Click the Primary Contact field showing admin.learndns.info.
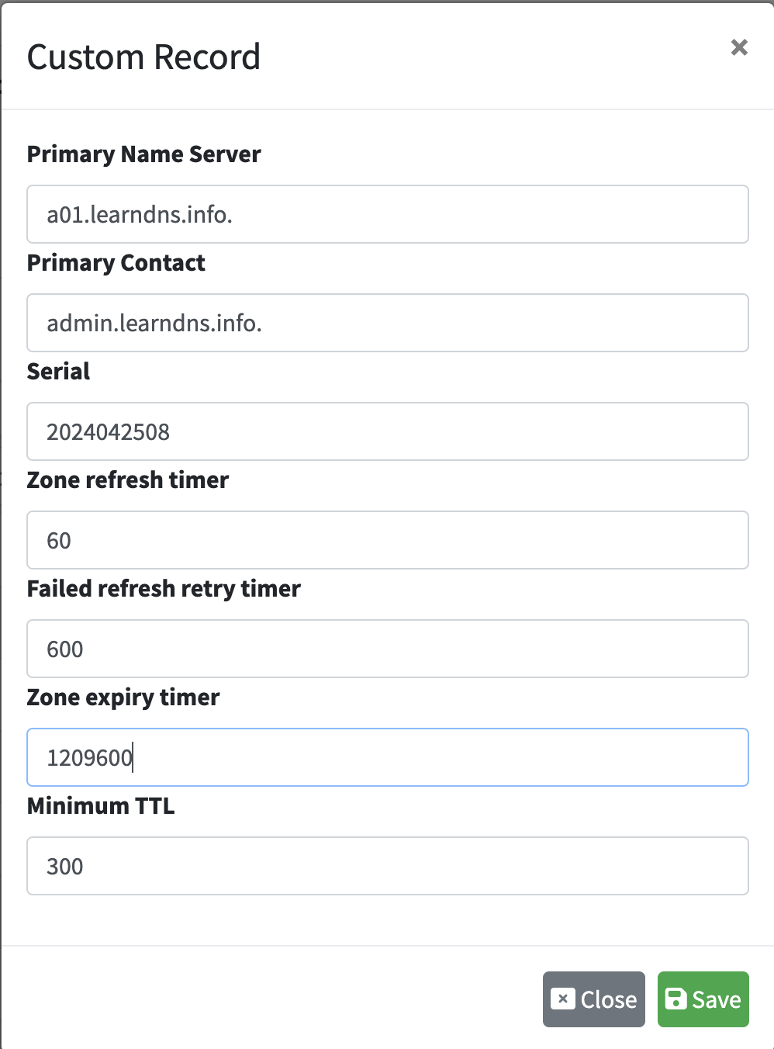The image size is (774, 1049). click(x=388, y=323)
